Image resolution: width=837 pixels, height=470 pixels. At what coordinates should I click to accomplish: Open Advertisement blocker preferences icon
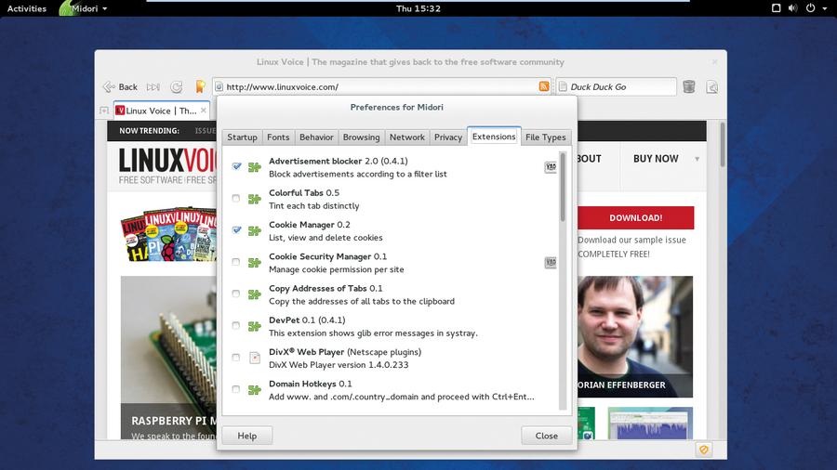click(551, 167)
